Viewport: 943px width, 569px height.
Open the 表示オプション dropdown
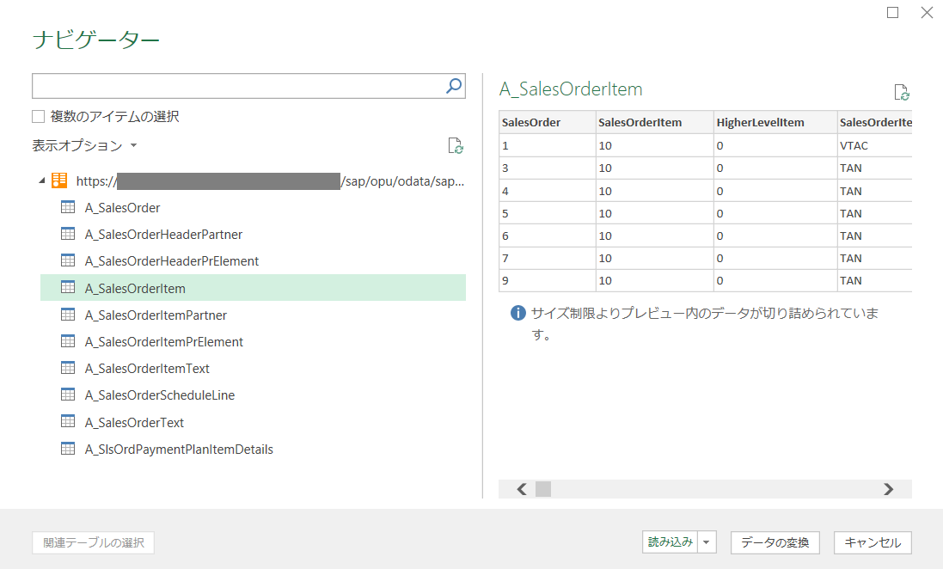pyautogui.click(x=84, y=145)
